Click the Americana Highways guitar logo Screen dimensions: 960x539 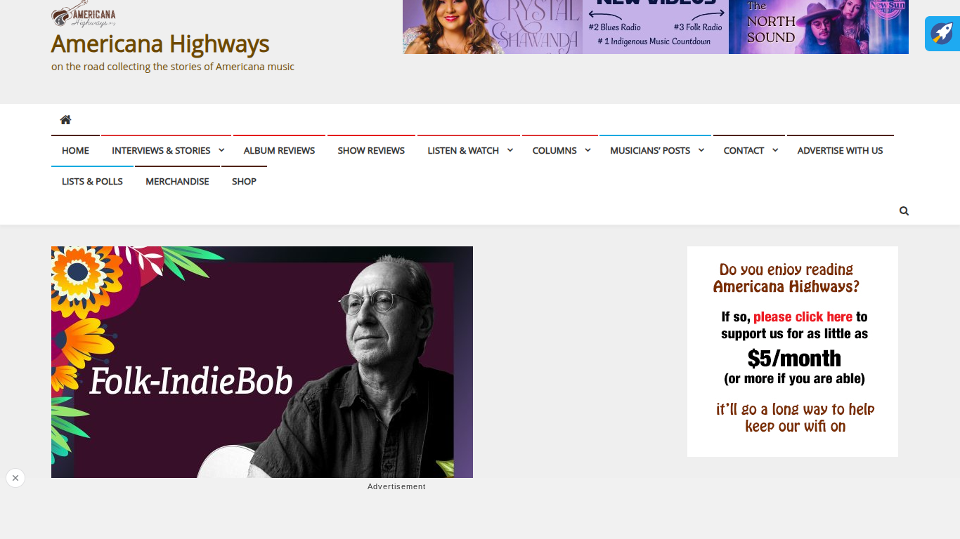84,14
